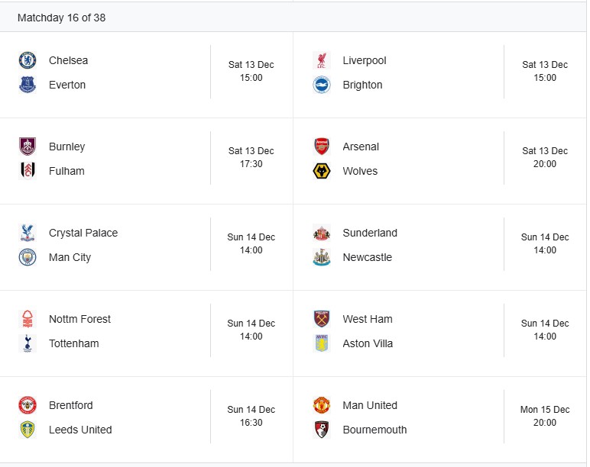Screen dimensions: 590x467
Task: Click the Matchday 16 of 38 header
Action: [x=61, y=18]
